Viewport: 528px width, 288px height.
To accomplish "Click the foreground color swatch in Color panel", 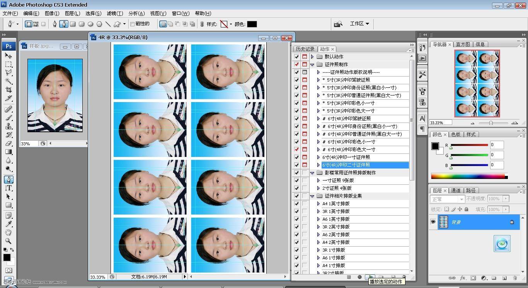I will point(435,146).
